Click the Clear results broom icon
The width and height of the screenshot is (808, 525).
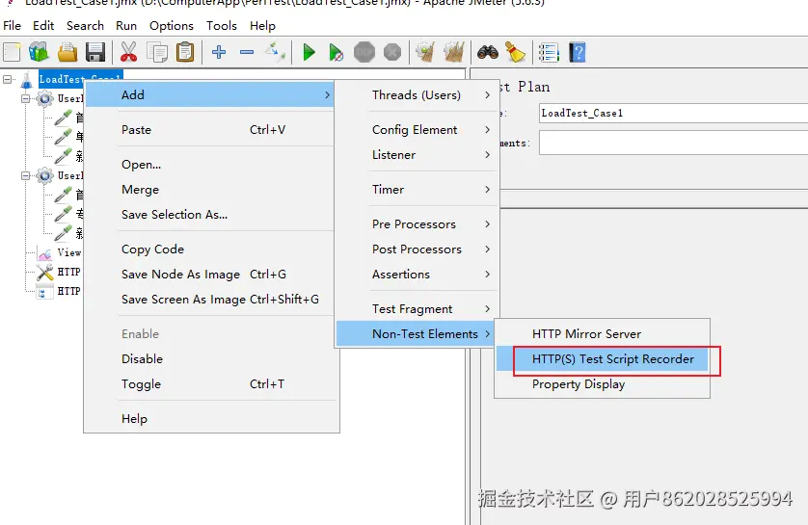tap(425, 52)
